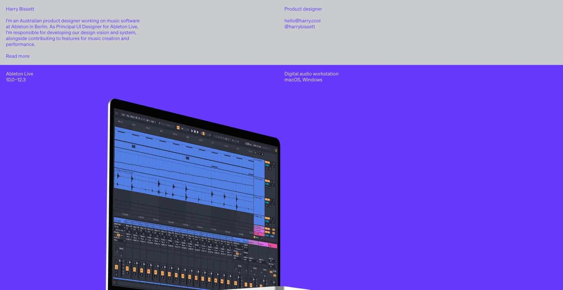The width and height of the screenshot is (563, 290).
Task: Select the bright pink track at mixer's right end
Action: (273, 246)
